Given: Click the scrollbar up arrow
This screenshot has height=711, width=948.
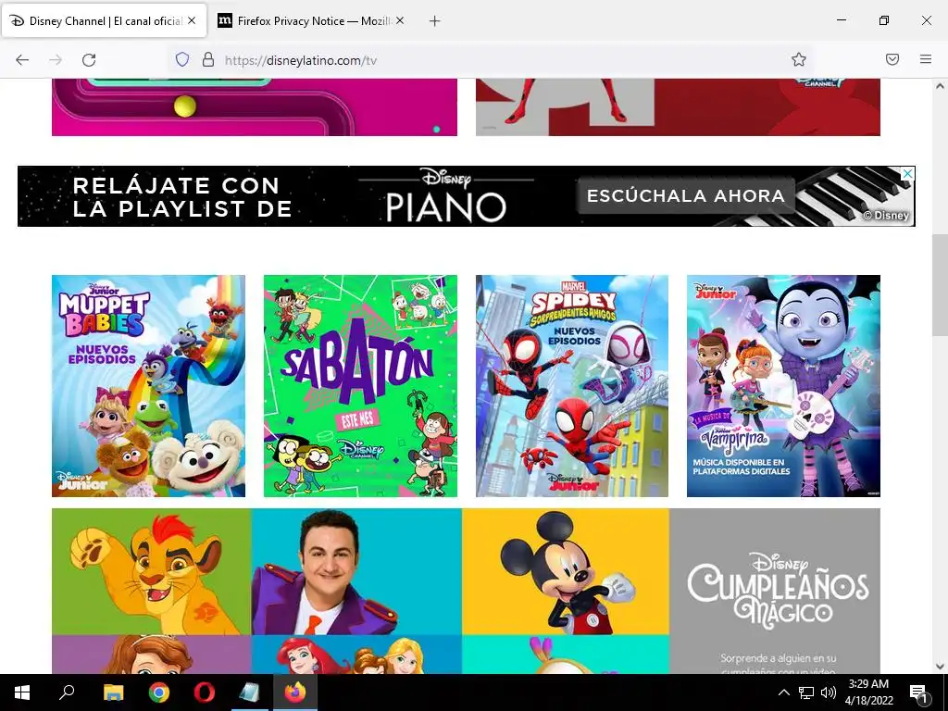Looking at the screenshot, I should (940, 86).
